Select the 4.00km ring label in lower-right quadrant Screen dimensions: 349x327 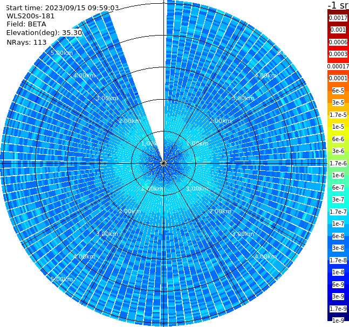[265, 256]
